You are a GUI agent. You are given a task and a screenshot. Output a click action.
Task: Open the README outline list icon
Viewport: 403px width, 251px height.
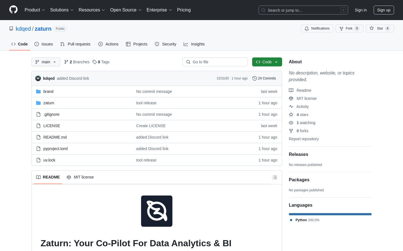point(275,177)
